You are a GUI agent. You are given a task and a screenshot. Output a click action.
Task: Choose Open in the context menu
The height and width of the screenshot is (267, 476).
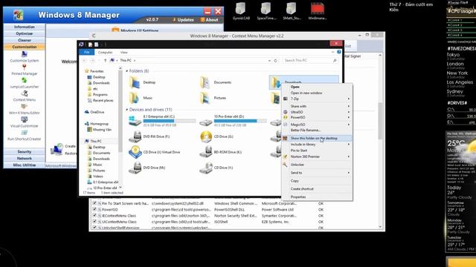click(x=317, y=87)
